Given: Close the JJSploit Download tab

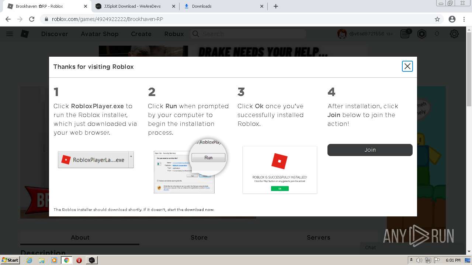Looking at the screenshot, I should tap(174, 6).
